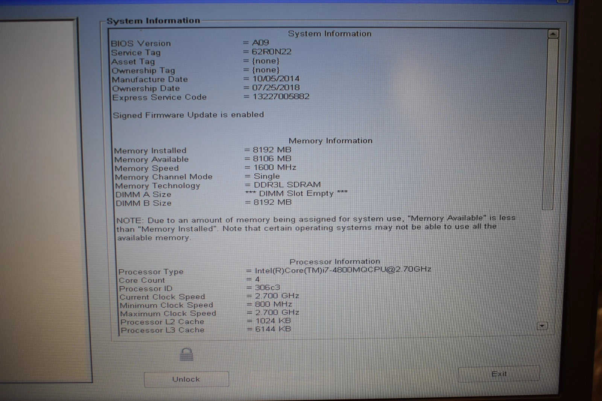This screenshot has height=401, width=602.
Task: Select the Processor L3 Cache label
Action: [x=163, y=330]
